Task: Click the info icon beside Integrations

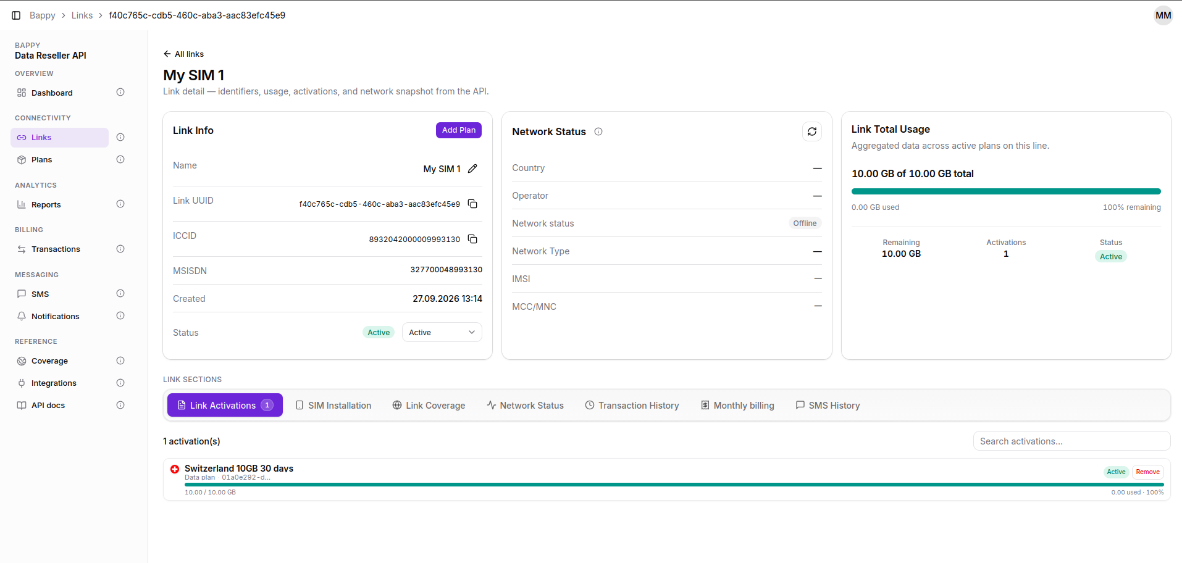Action: [120, 383]
